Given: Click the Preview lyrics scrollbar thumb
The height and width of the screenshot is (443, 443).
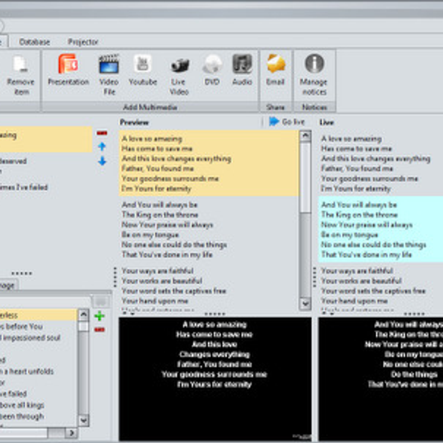Looking at the screenshot, I should pos(305,177).
